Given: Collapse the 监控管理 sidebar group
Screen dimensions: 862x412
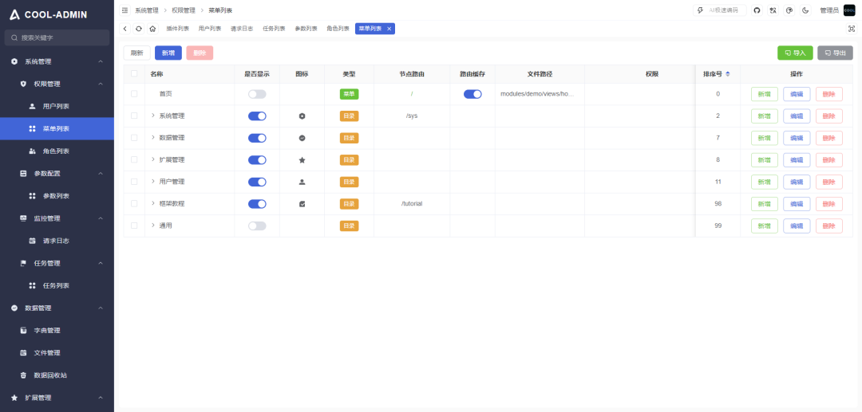Looking at the screenshot, I should (101, 218).
